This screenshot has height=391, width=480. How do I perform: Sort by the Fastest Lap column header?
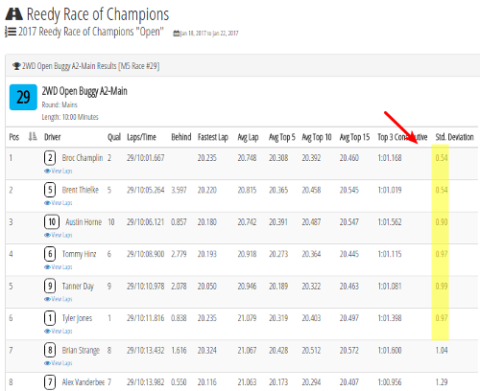click(x=213, y=137)
